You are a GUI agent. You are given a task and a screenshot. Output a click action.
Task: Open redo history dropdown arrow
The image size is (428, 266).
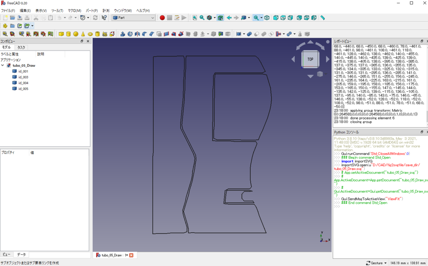click(x=76, y=17)
